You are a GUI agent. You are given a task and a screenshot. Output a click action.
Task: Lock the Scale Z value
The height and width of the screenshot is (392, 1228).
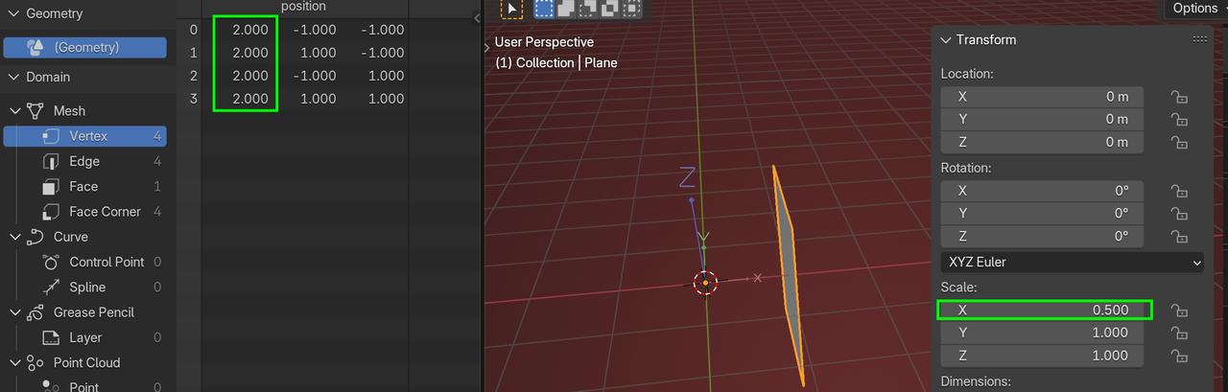(x=1178, y=356)
